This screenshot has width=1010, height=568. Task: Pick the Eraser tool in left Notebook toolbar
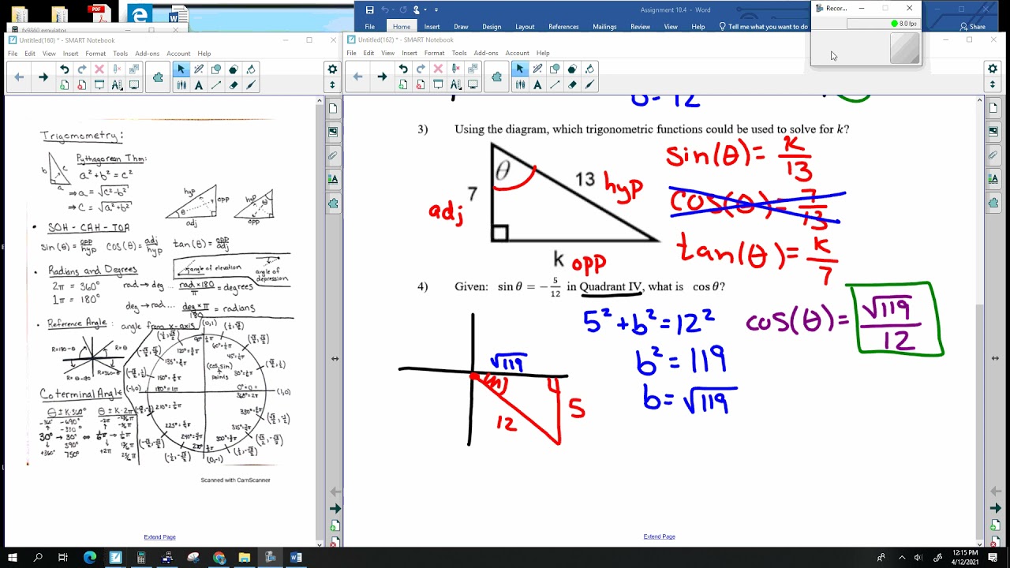pos(234,84)
